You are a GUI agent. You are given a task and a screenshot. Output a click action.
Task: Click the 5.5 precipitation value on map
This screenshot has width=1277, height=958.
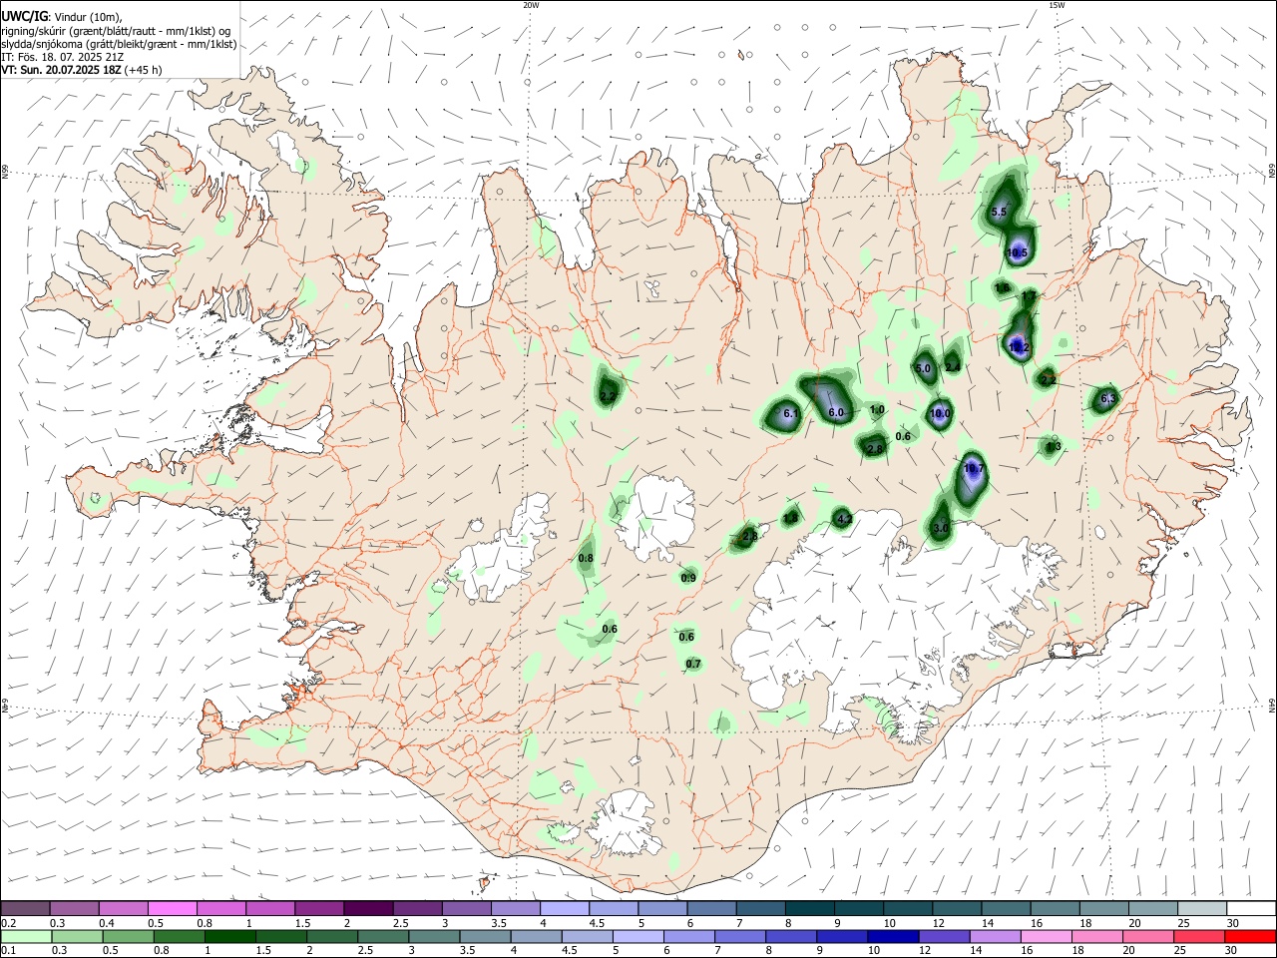click(999, 212)
